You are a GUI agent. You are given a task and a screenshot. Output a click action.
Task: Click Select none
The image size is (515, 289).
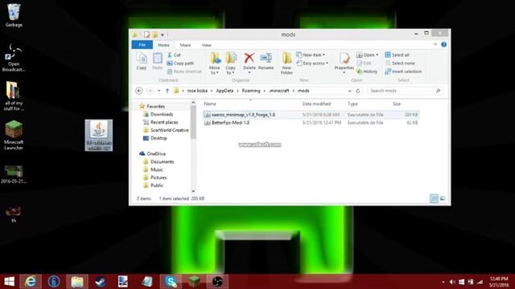[x=400, y=63]
